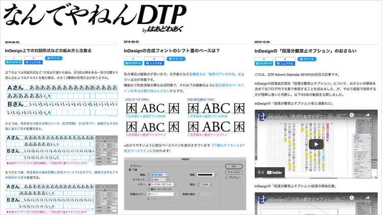This screenshot has height=215, width=382.
Task: Follow link 各種揃えは「仮想ボディの中央」
Action: click(x=212, y=74)
